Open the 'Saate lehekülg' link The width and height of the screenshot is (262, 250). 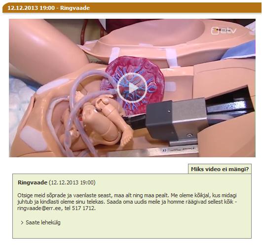[x=43, y=222]
